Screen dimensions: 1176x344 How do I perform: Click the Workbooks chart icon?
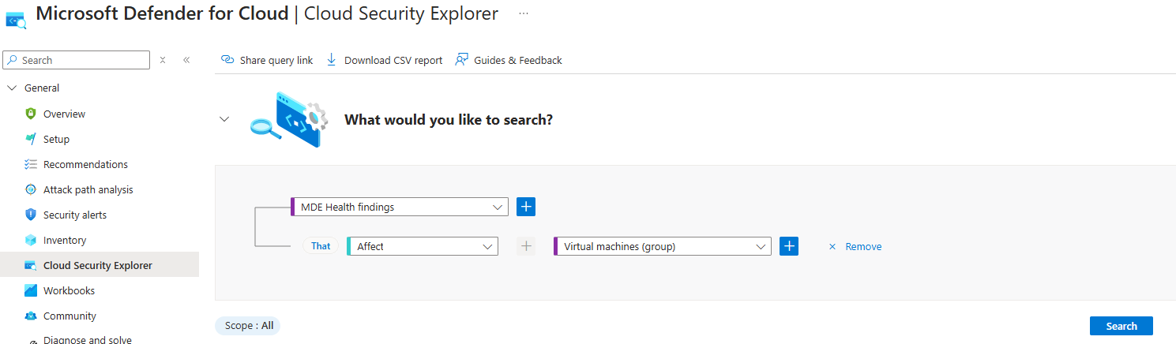point(31,290)
